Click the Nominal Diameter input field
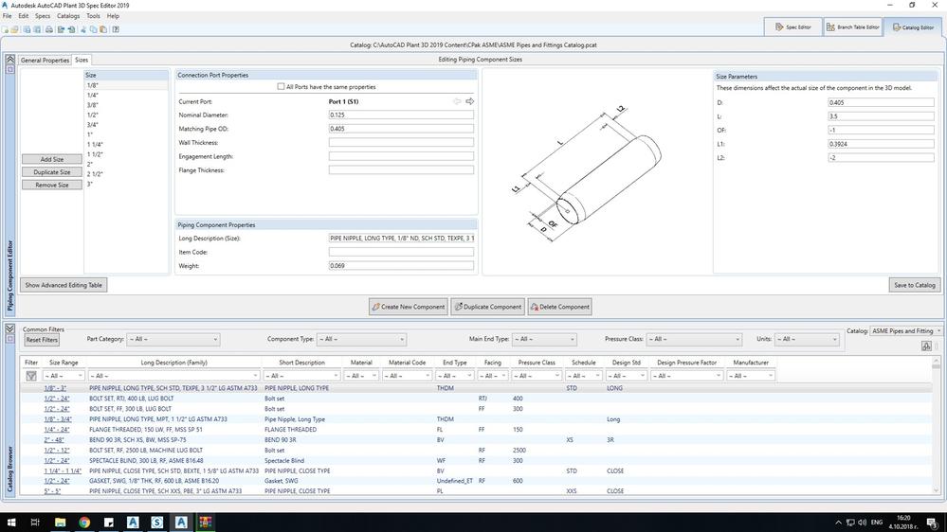Viewport: 947px width, 532px height. click(x=401, y=115)
